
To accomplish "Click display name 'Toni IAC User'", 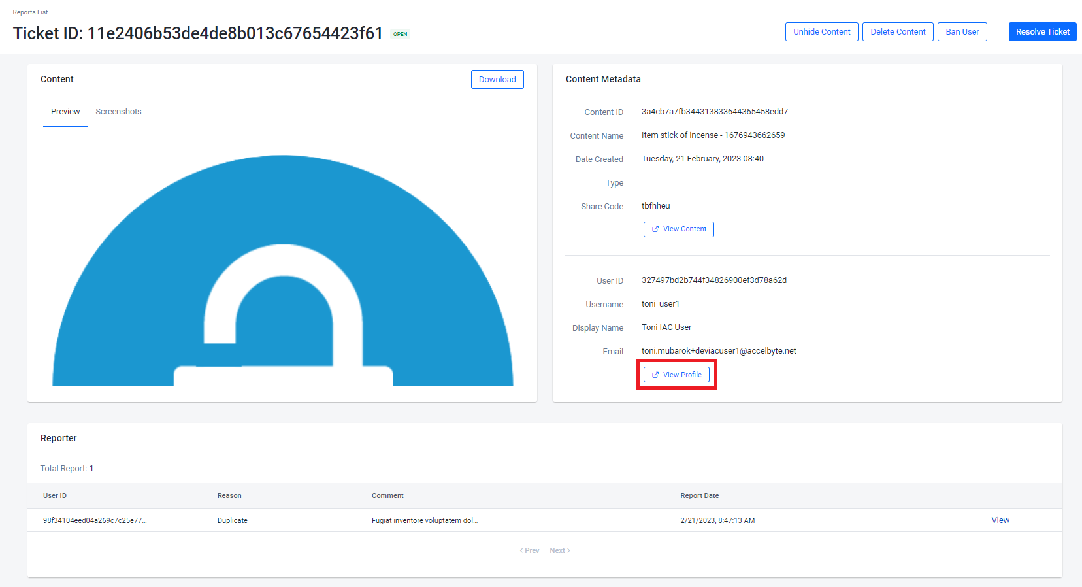I will pos(666,327).
